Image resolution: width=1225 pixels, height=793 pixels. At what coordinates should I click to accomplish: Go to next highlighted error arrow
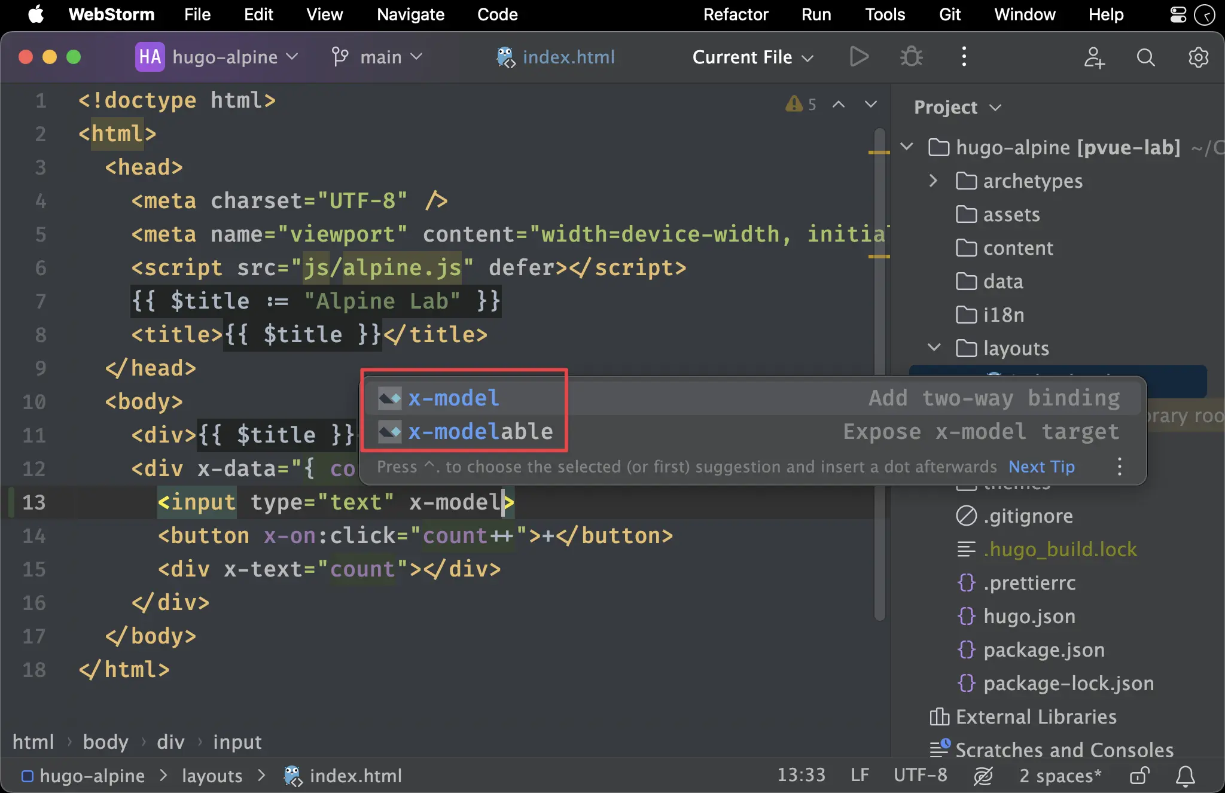point(870,104)
